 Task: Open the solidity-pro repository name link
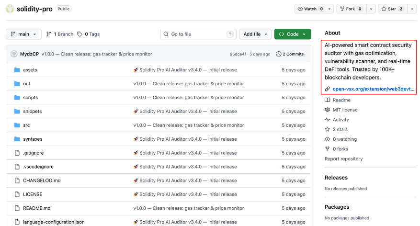click(34, 9)
